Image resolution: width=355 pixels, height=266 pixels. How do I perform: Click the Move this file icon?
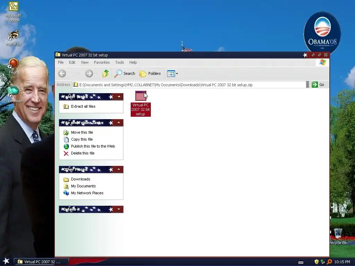[66, 133]
